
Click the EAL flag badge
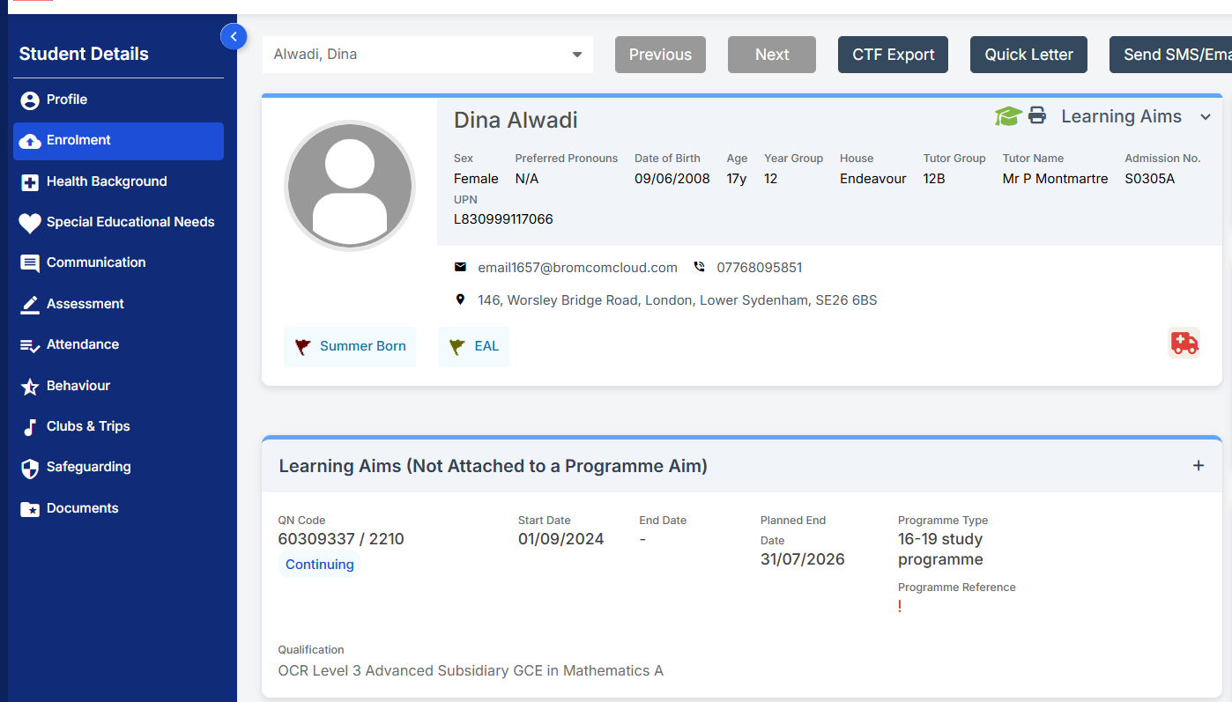(473, 346)
